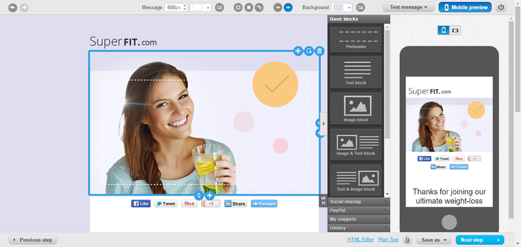Increase message width with stepper arrows
The height and width of the screenshot is (247, 521).
click(185, 6)
